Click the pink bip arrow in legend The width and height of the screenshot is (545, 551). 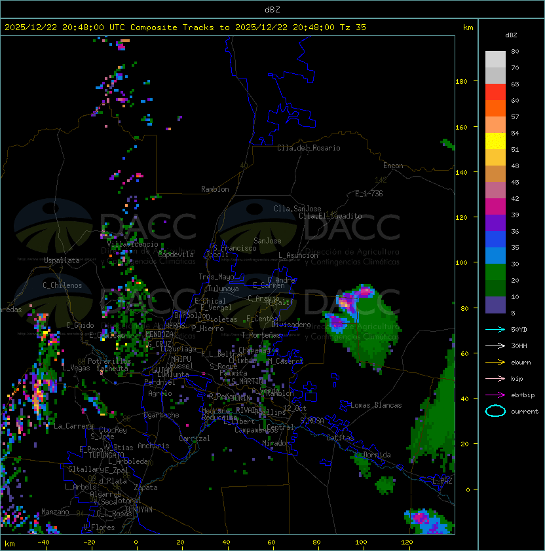(x=495, y=378)
